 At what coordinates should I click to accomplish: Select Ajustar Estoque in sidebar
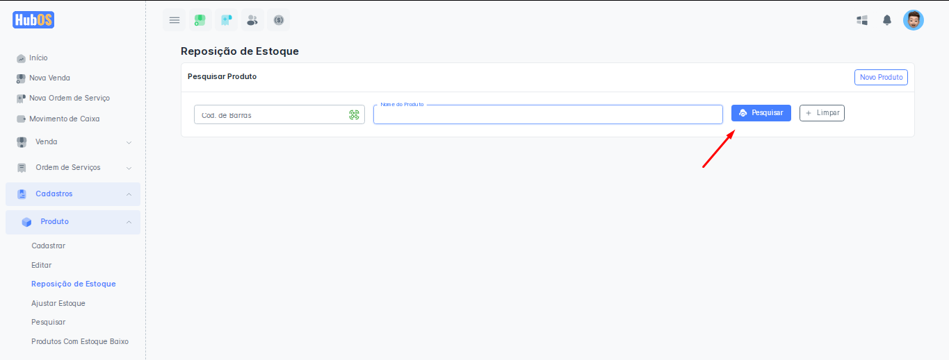point(58,303)
